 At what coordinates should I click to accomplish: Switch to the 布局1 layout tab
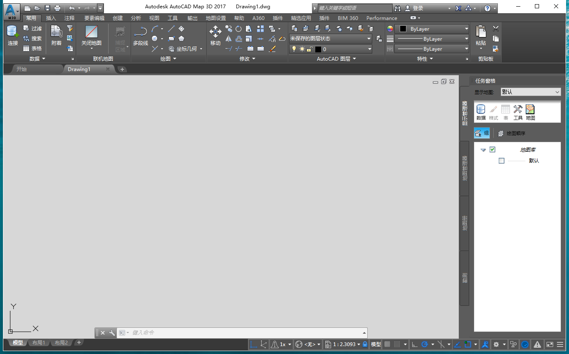(x=38, y=343)
